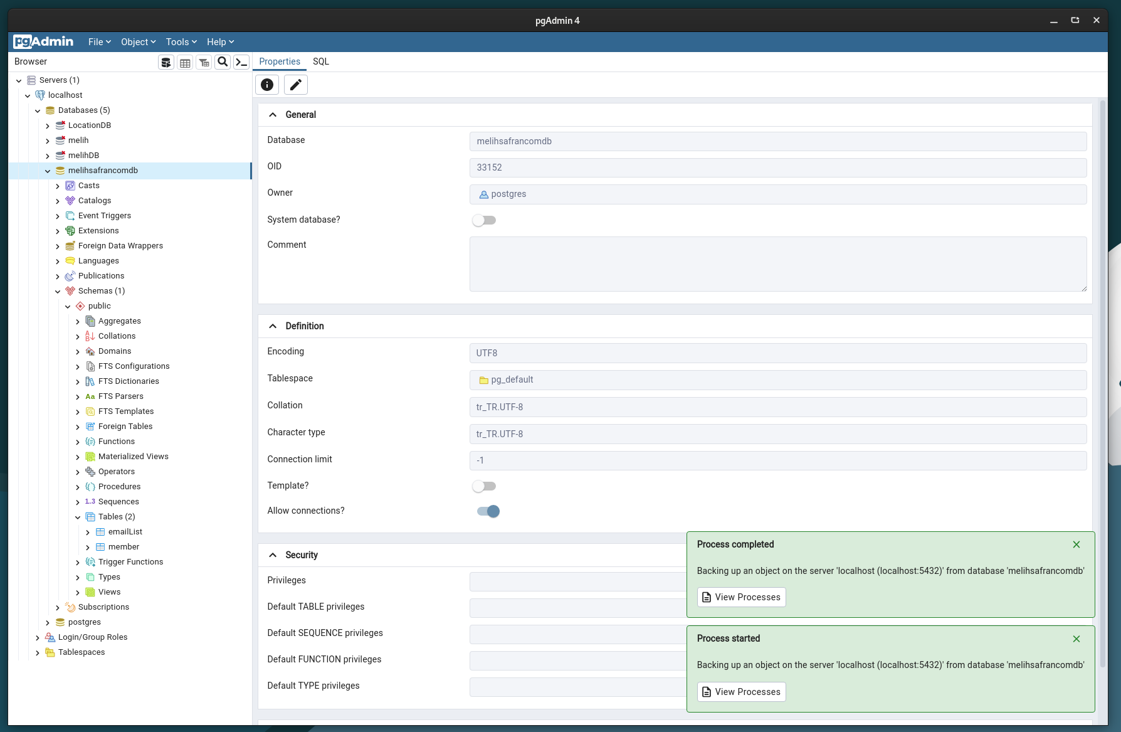Click the Filtered Rows icon in Browser toolbar
Image resolution: width=1121 pixels, height=732 pixels.
tap(204, 62)
